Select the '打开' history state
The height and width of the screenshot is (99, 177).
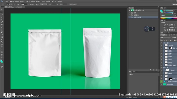point(135,13)
